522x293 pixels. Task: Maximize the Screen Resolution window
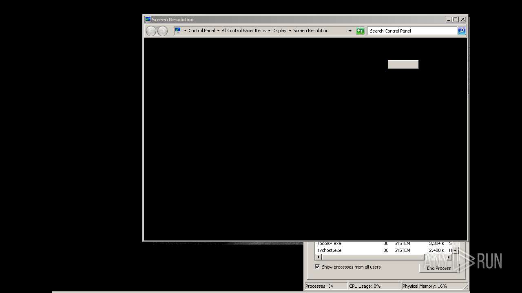coord(456,19)
